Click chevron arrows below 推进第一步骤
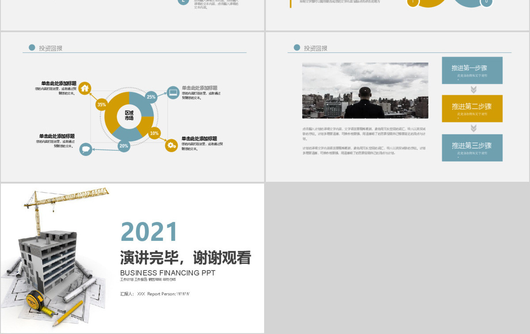 [473, 90]
